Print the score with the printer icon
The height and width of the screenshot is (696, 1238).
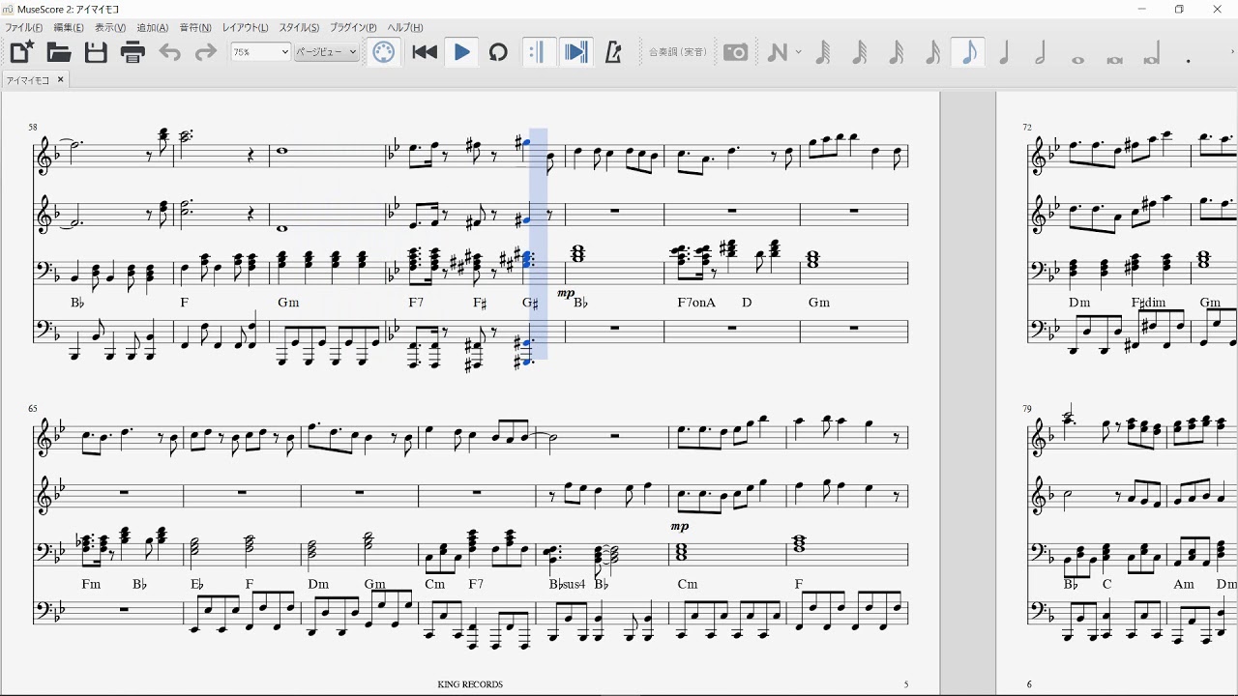(x=133, y=52)
